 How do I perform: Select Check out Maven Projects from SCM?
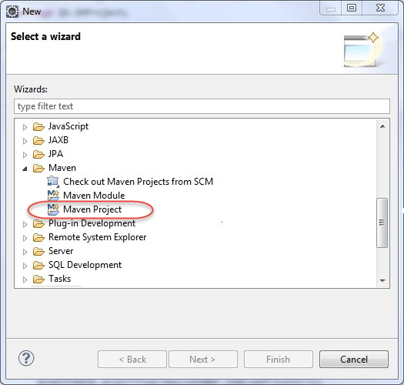[138, 182]
